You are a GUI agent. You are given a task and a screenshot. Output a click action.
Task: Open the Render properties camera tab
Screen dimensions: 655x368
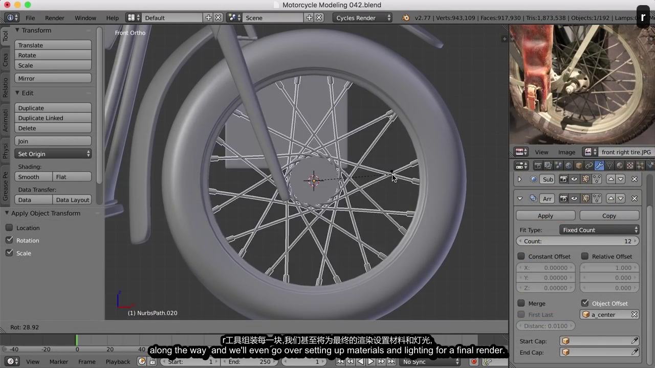click(x=538, y=166)
